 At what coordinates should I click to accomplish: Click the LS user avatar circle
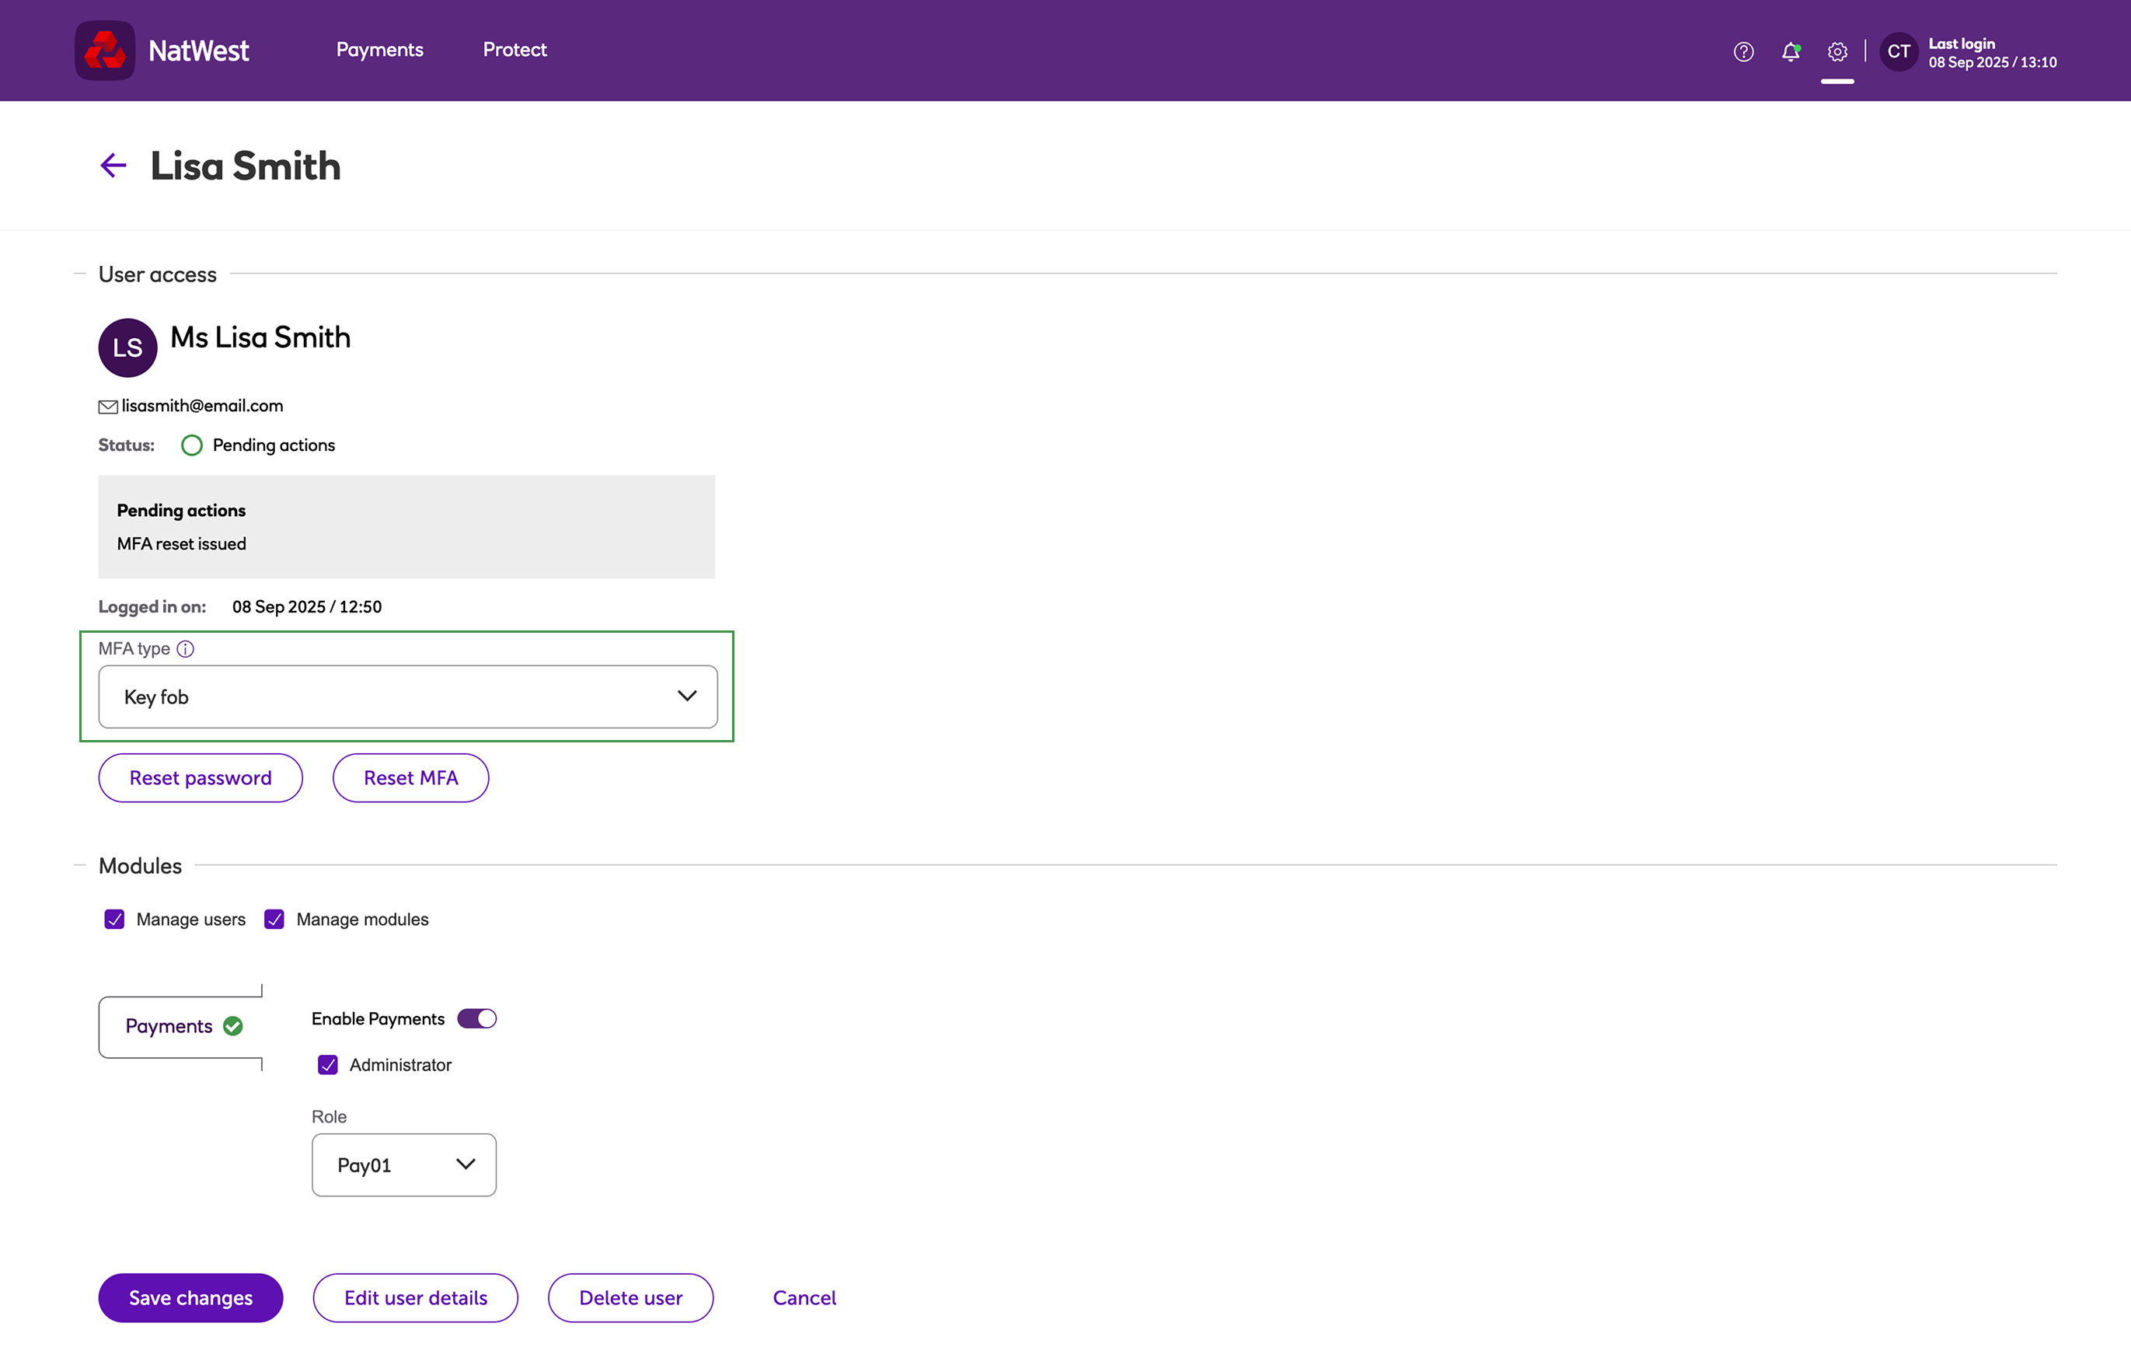tap(127, 347)
